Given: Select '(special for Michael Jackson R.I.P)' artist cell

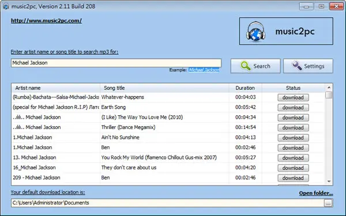Looking at the screenshot, I should coord(55,107).
